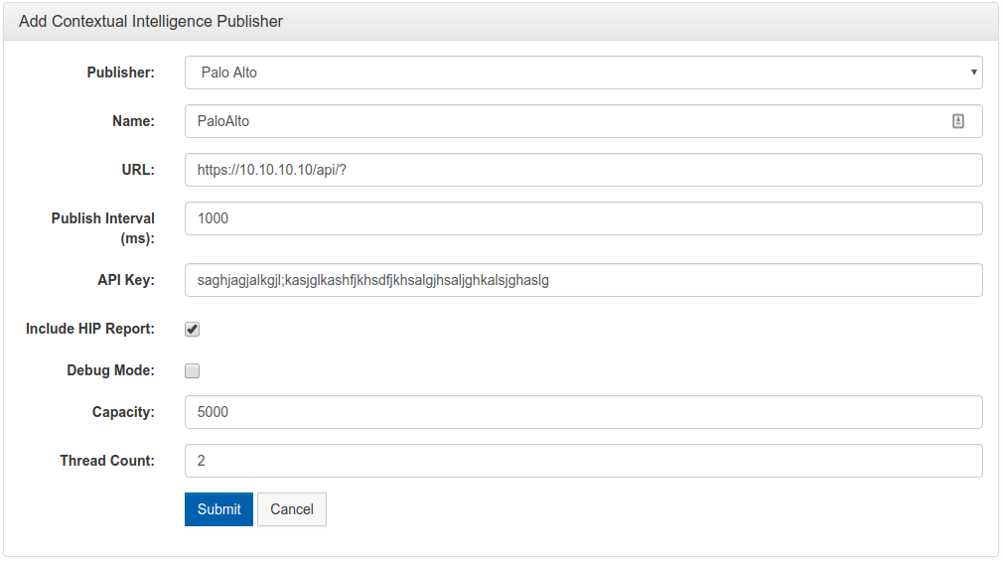Screen dimensions: 1003x561
Task: Click the 'Capacity:' label
Action: click(x=123, y=412)
